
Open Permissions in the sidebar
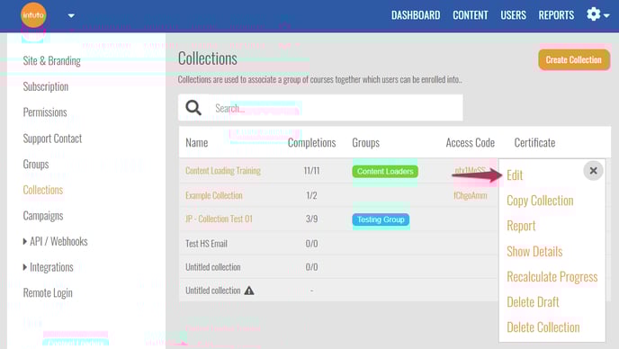[x=45, y=112]
